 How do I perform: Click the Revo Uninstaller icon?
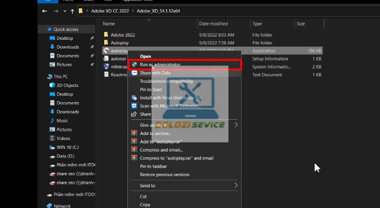pyautogui.click(x=134, y=98)
